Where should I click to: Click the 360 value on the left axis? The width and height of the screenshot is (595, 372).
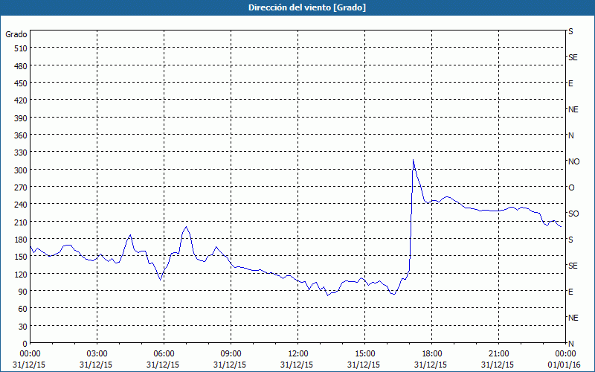click(21, 135)
